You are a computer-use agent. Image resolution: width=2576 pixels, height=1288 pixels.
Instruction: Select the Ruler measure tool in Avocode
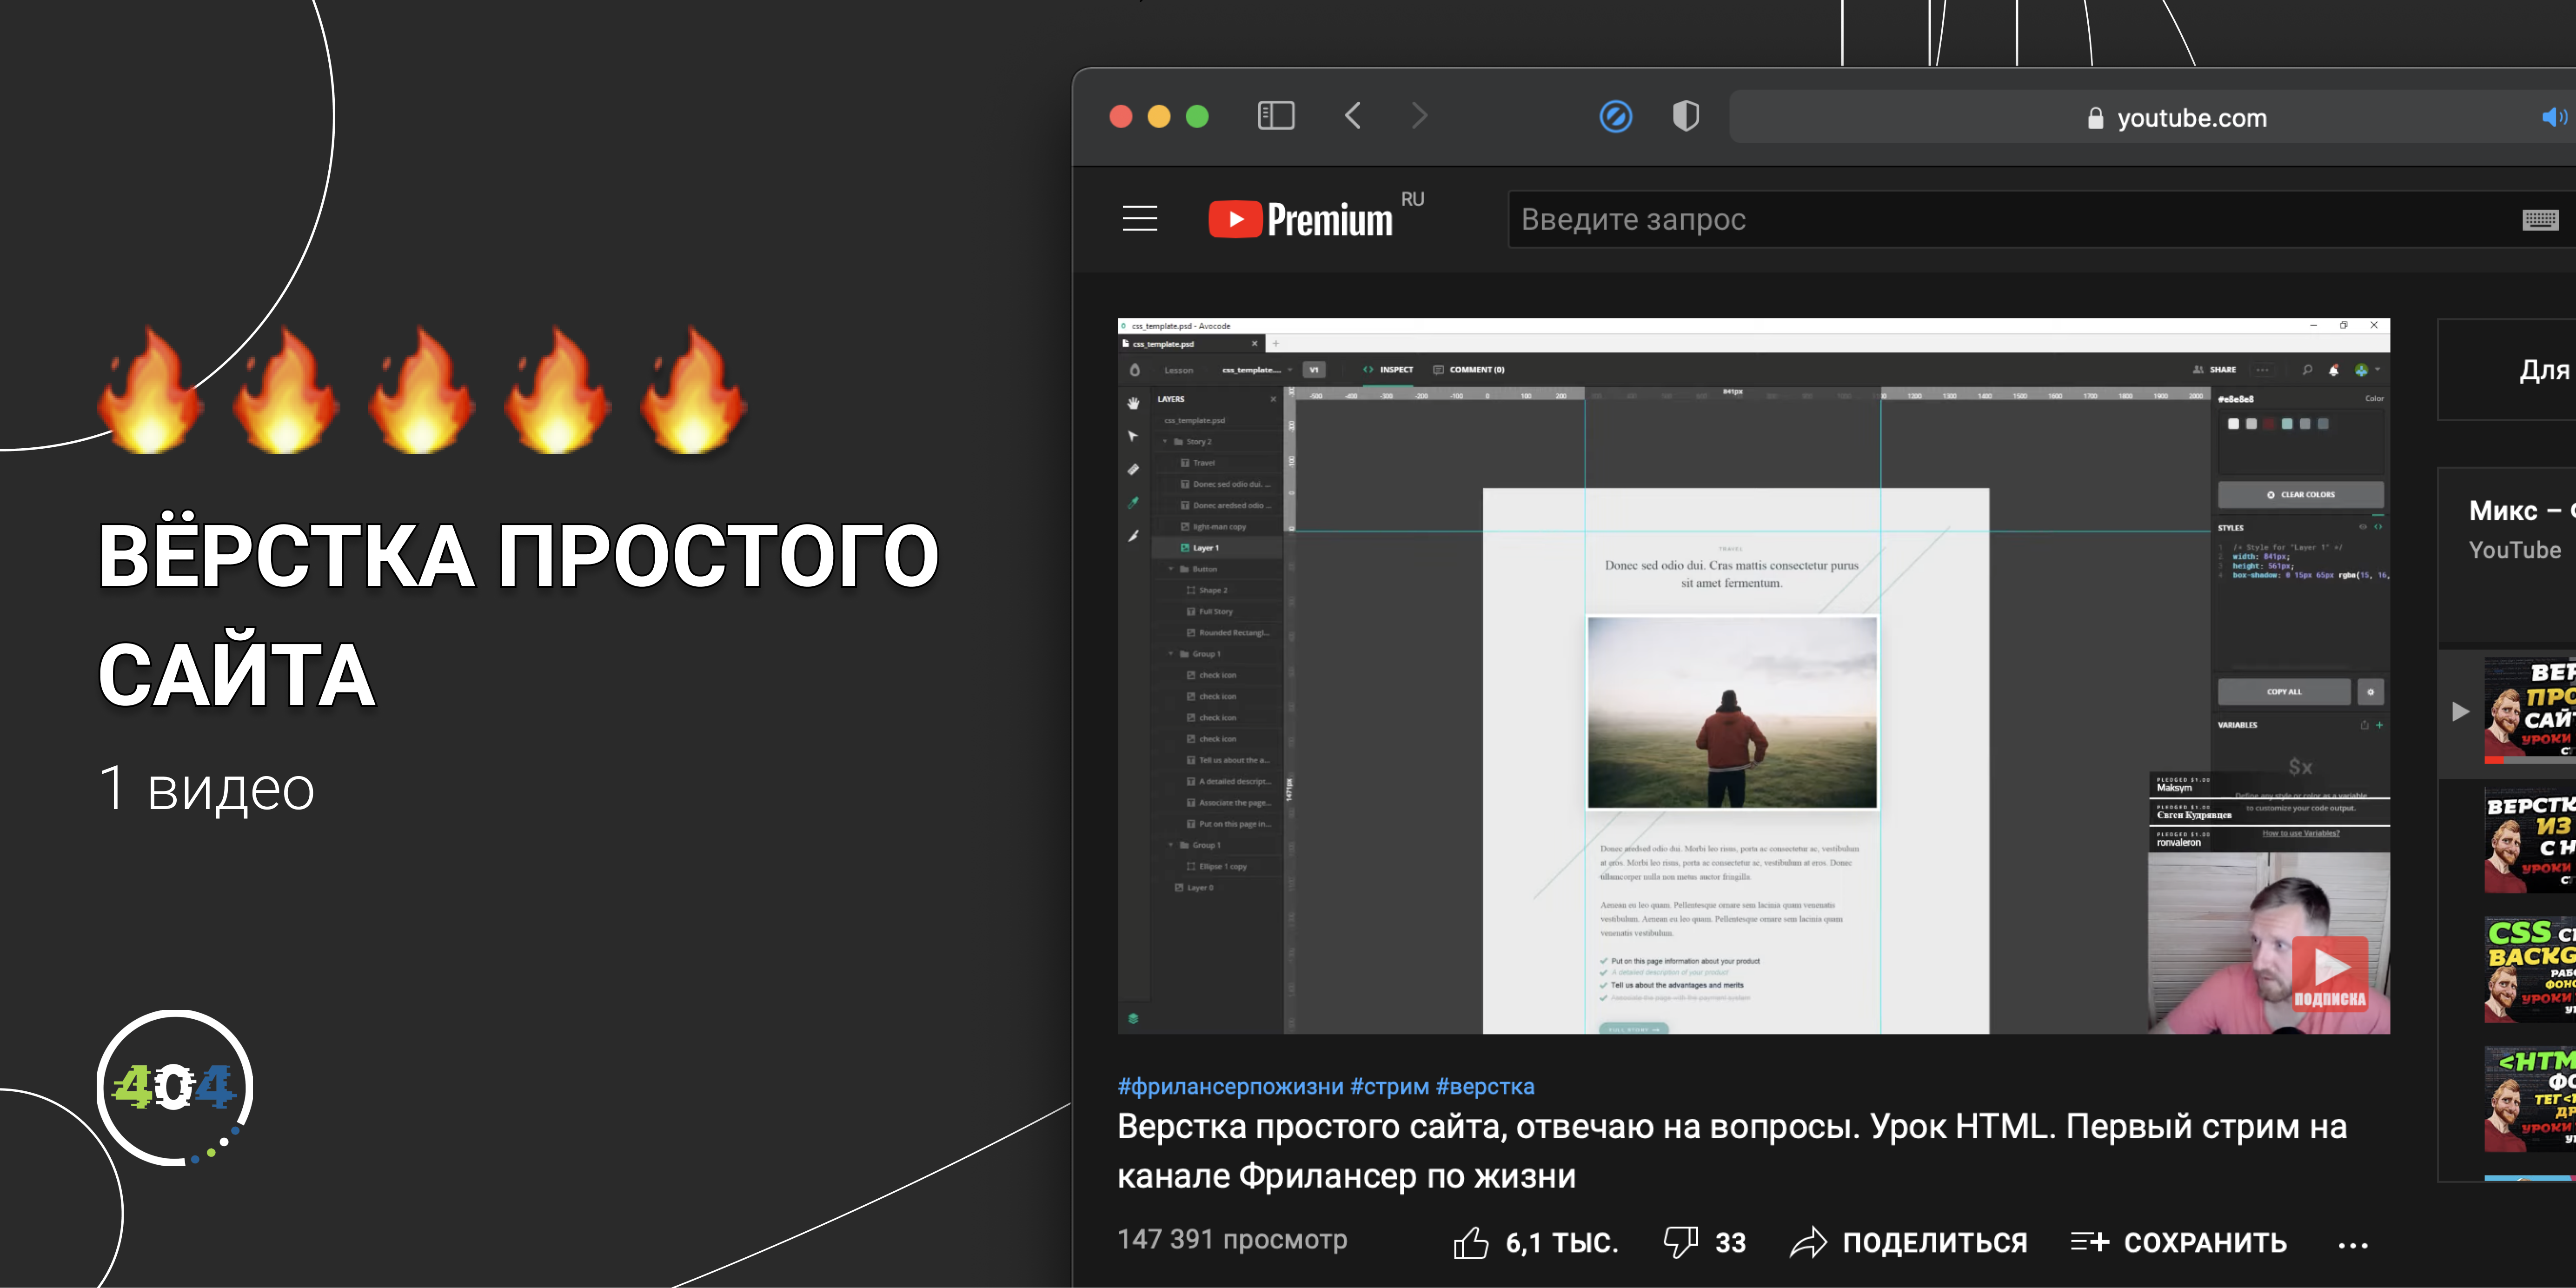tap(1133, 469)
